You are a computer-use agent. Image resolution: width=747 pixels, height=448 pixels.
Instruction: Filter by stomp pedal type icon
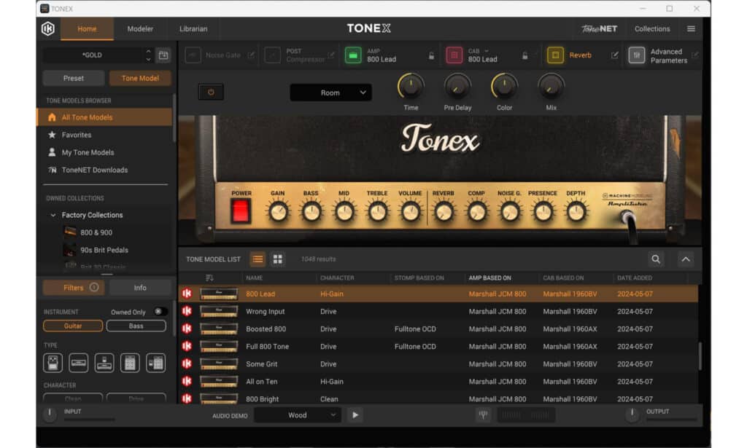pos(53,363)
